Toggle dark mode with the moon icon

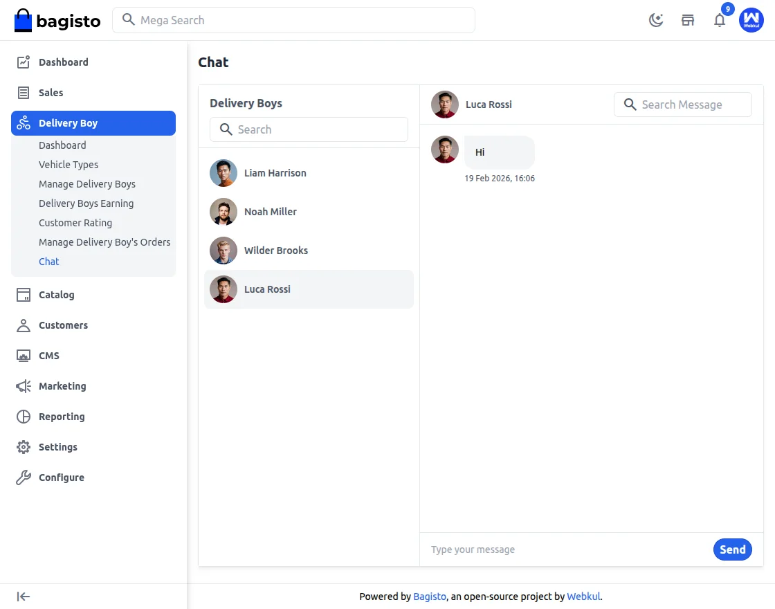(x=655, y=20)
